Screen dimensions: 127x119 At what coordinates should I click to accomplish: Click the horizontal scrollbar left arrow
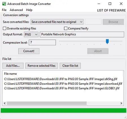click(5, 103)
